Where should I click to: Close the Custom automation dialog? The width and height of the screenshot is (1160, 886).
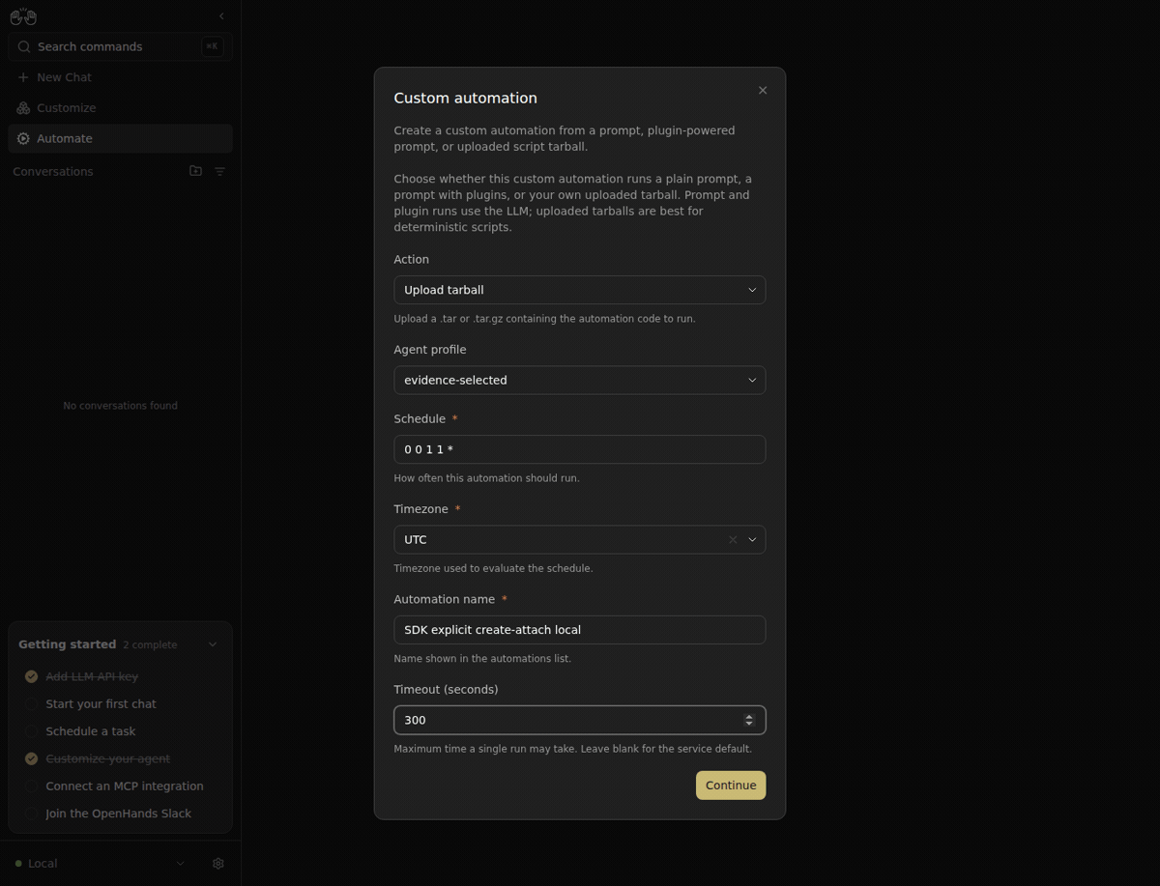coord(763,90)
